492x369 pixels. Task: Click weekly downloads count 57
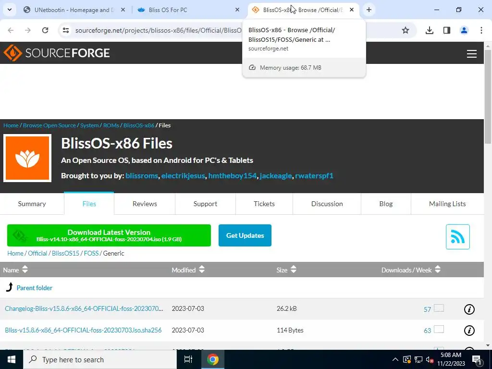[427, 309]
